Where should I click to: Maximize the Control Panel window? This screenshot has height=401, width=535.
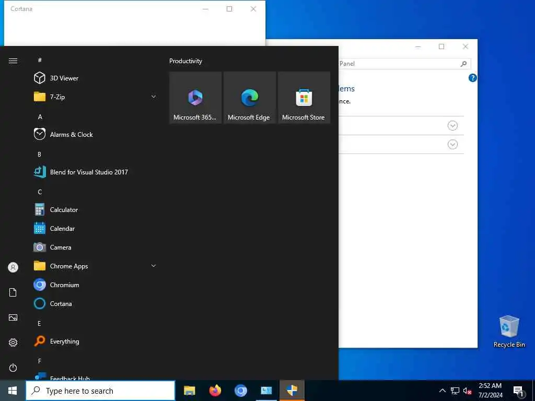441,46
